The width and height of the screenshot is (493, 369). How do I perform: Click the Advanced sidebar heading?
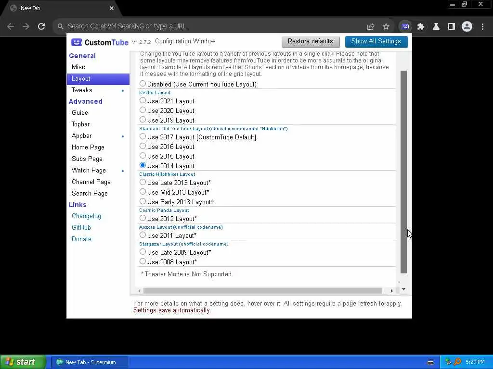[x=86, y=102]
